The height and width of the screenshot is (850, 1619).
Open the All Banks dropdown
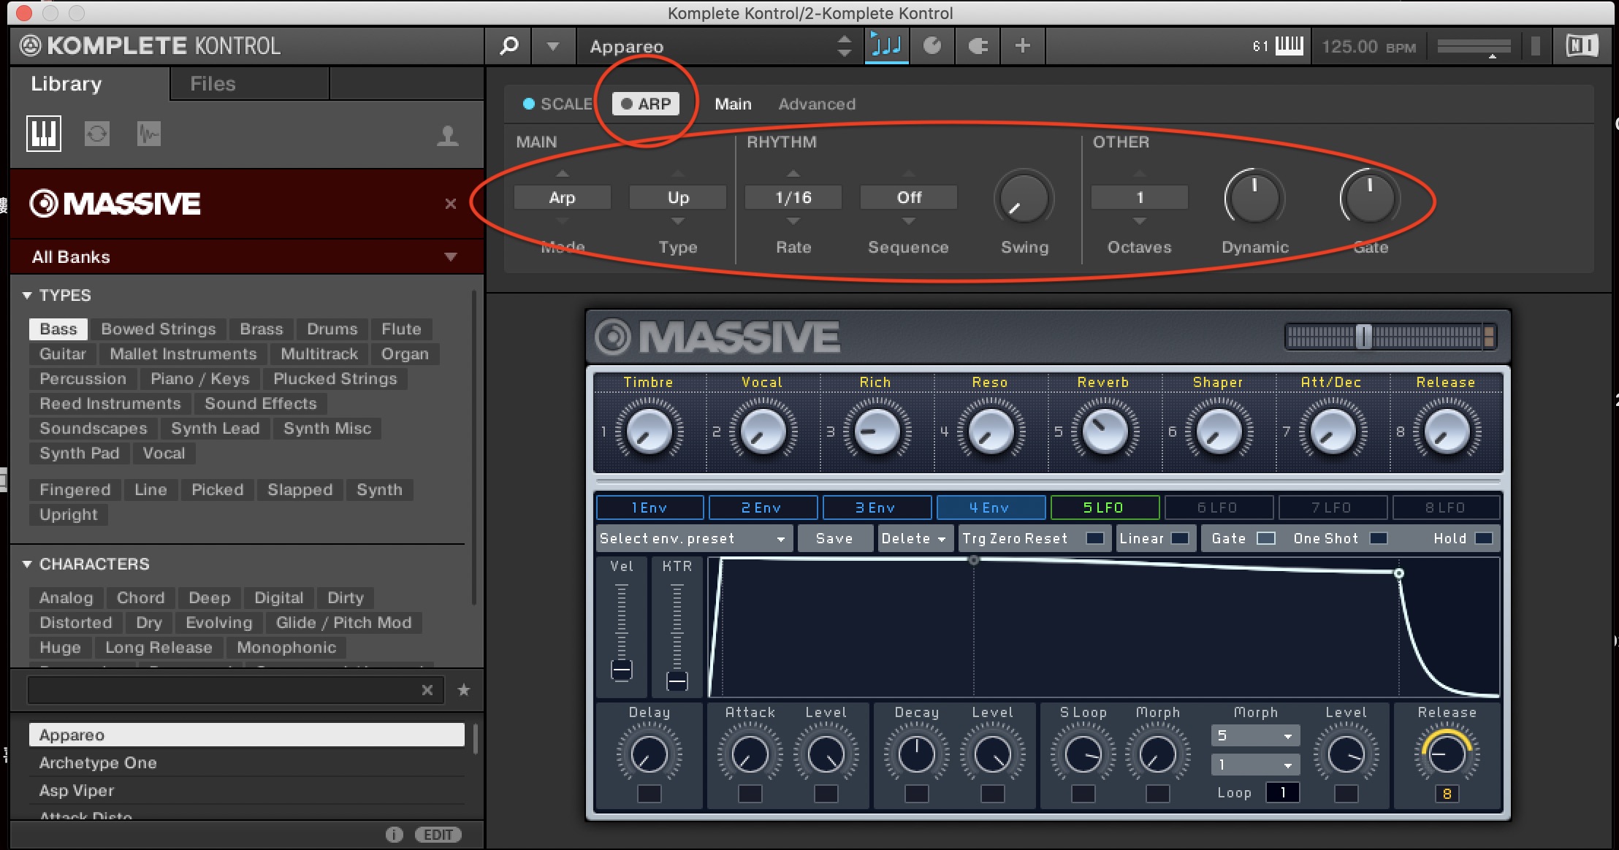pos(450,257)
